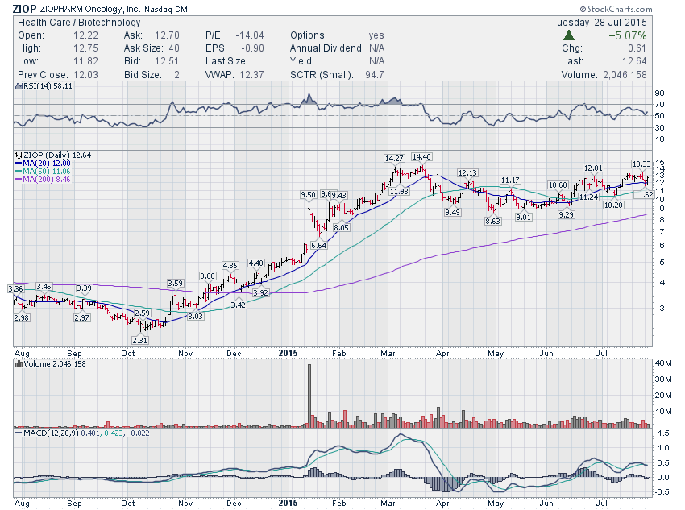This screenshot has width=685, height=510.
Task: Click the 11.17 price label
Action: tap(510, 180)
